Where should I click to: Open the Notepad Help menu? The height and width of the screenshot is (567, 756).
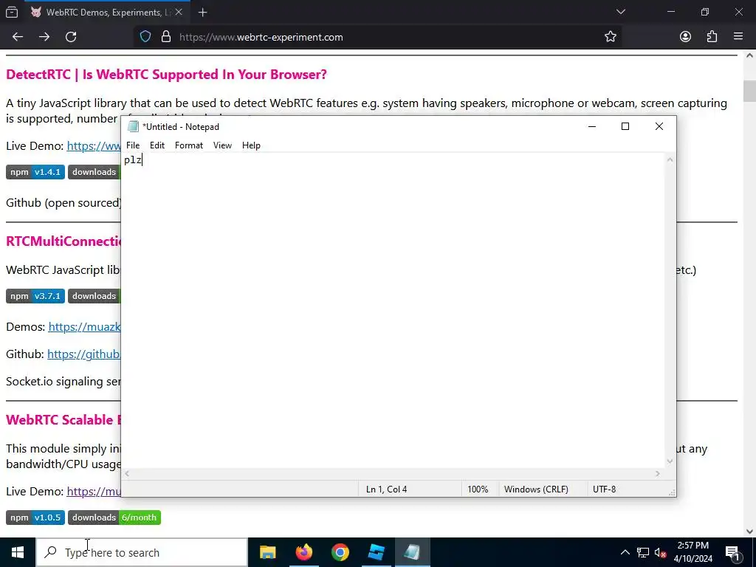251,145
